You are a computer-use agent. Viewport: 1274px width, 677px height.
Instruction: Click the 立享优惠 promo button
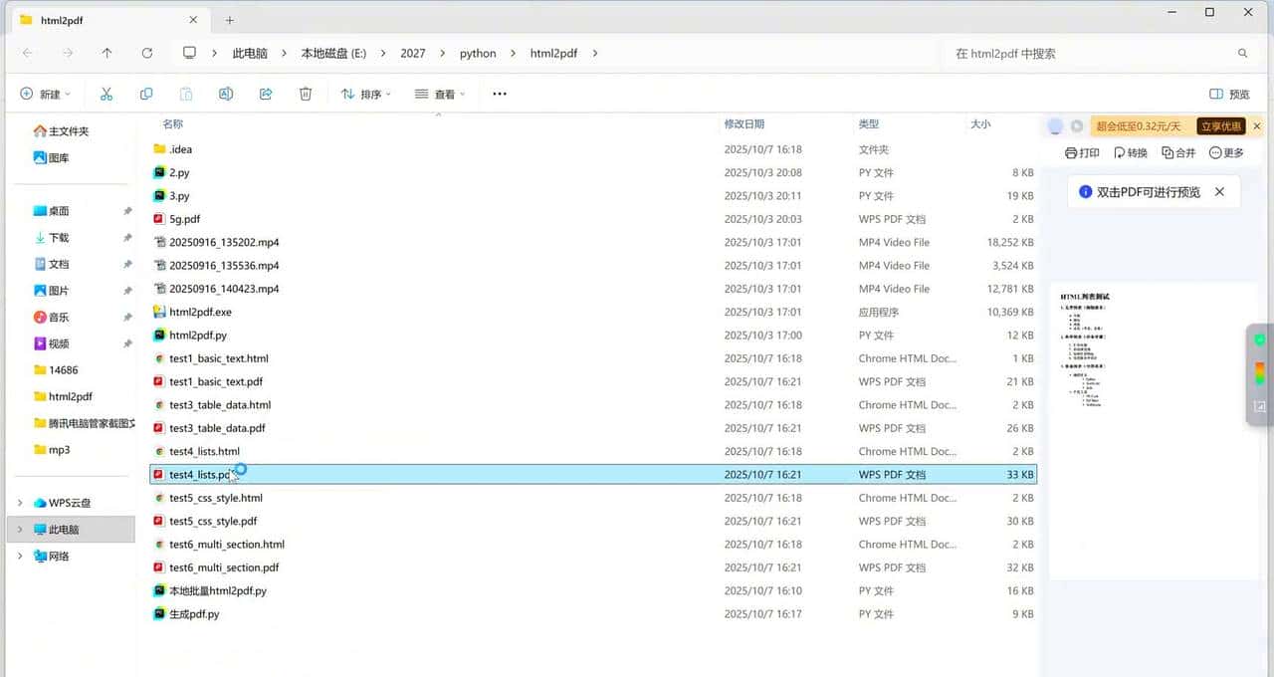[x=1221, y=126]
